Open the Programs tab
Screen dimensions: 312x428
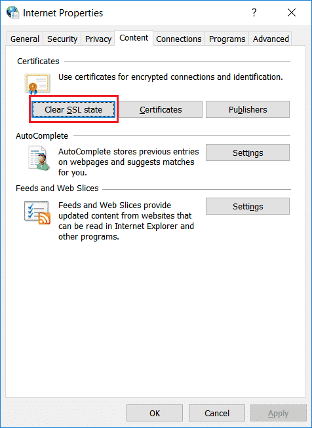click(227, 39)
